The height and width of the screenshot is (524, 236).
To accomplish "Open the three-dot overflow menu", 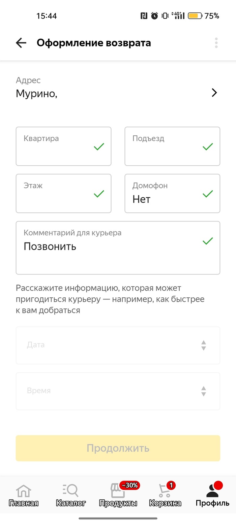I will [x=216, y=43].
